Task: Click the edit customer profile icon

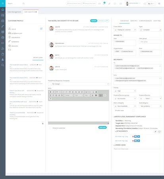Action: (41, 29)
